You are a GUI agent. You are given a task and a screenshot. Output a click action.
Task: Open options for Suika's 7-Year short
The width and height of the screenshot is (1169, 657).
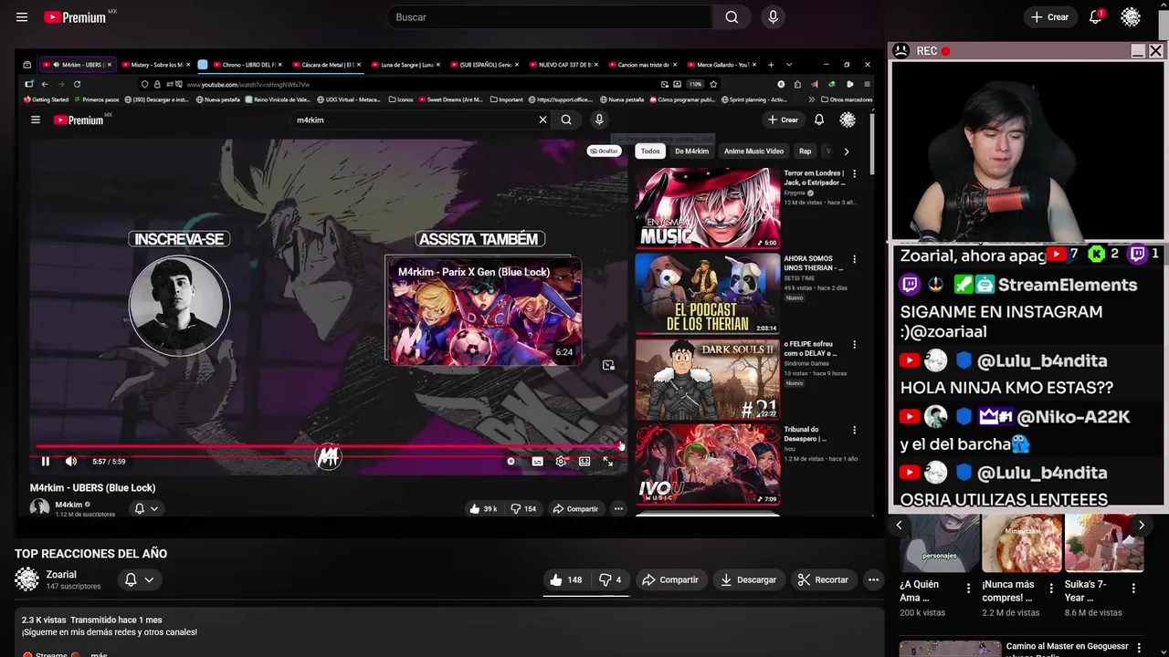pos(1133,589)
